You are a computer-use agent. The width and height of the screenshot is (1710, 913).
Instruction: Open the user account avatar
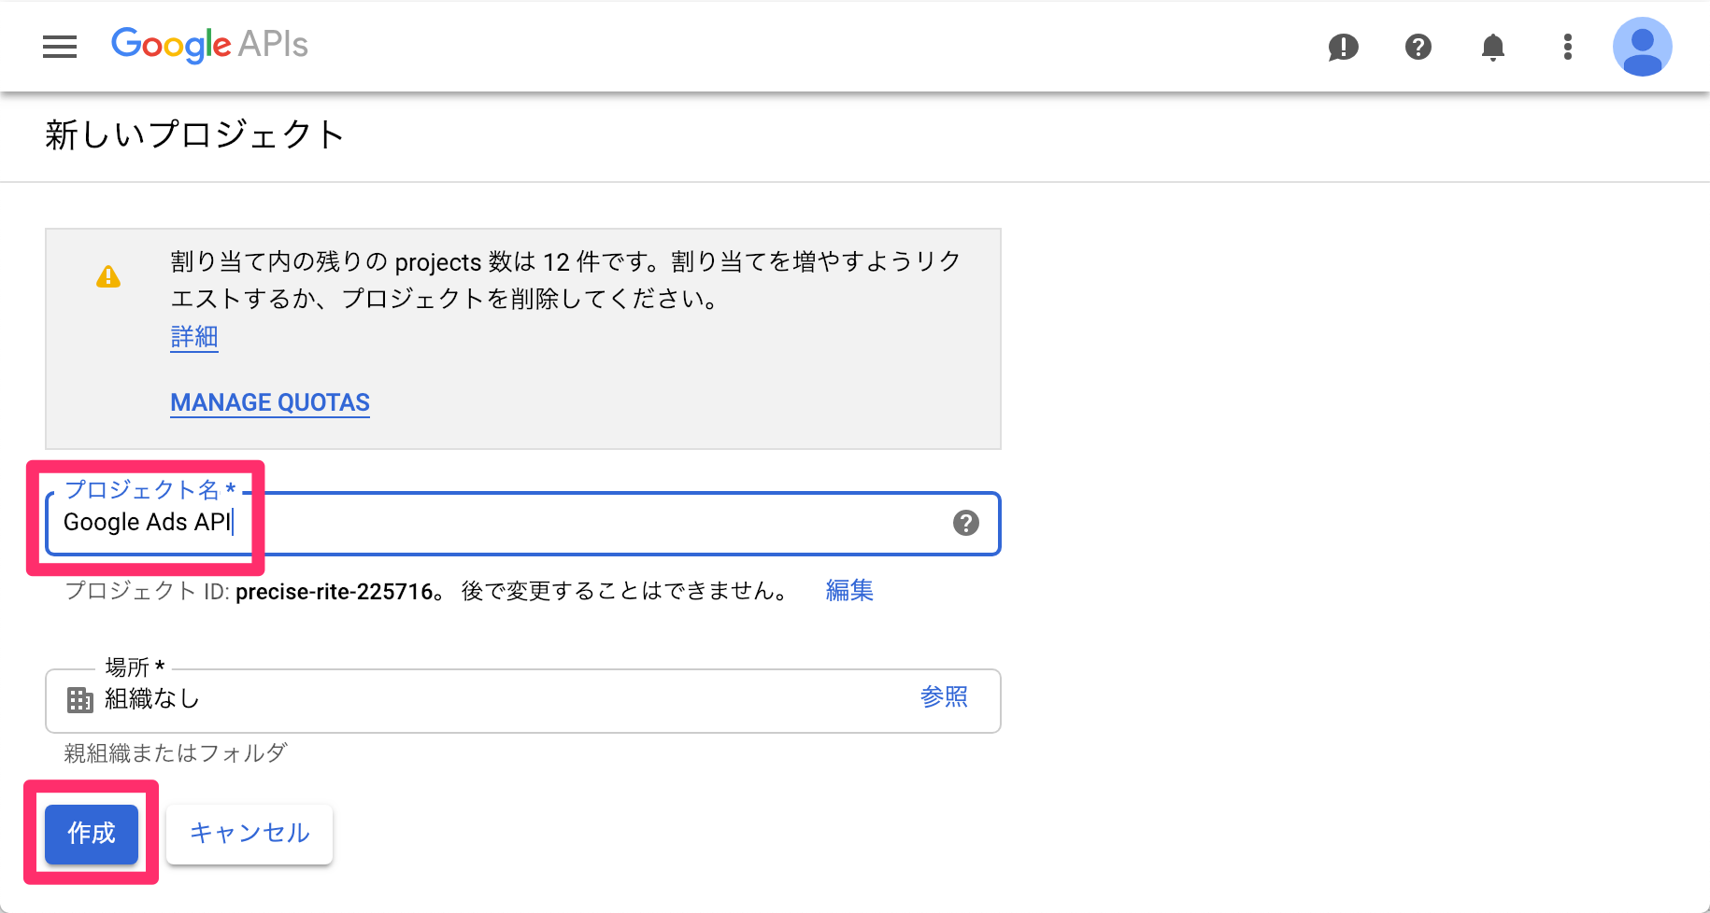coord(1642,47)
